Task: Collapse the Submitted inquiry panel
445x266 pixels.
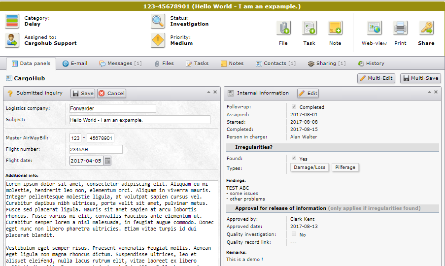Action: 208,92
